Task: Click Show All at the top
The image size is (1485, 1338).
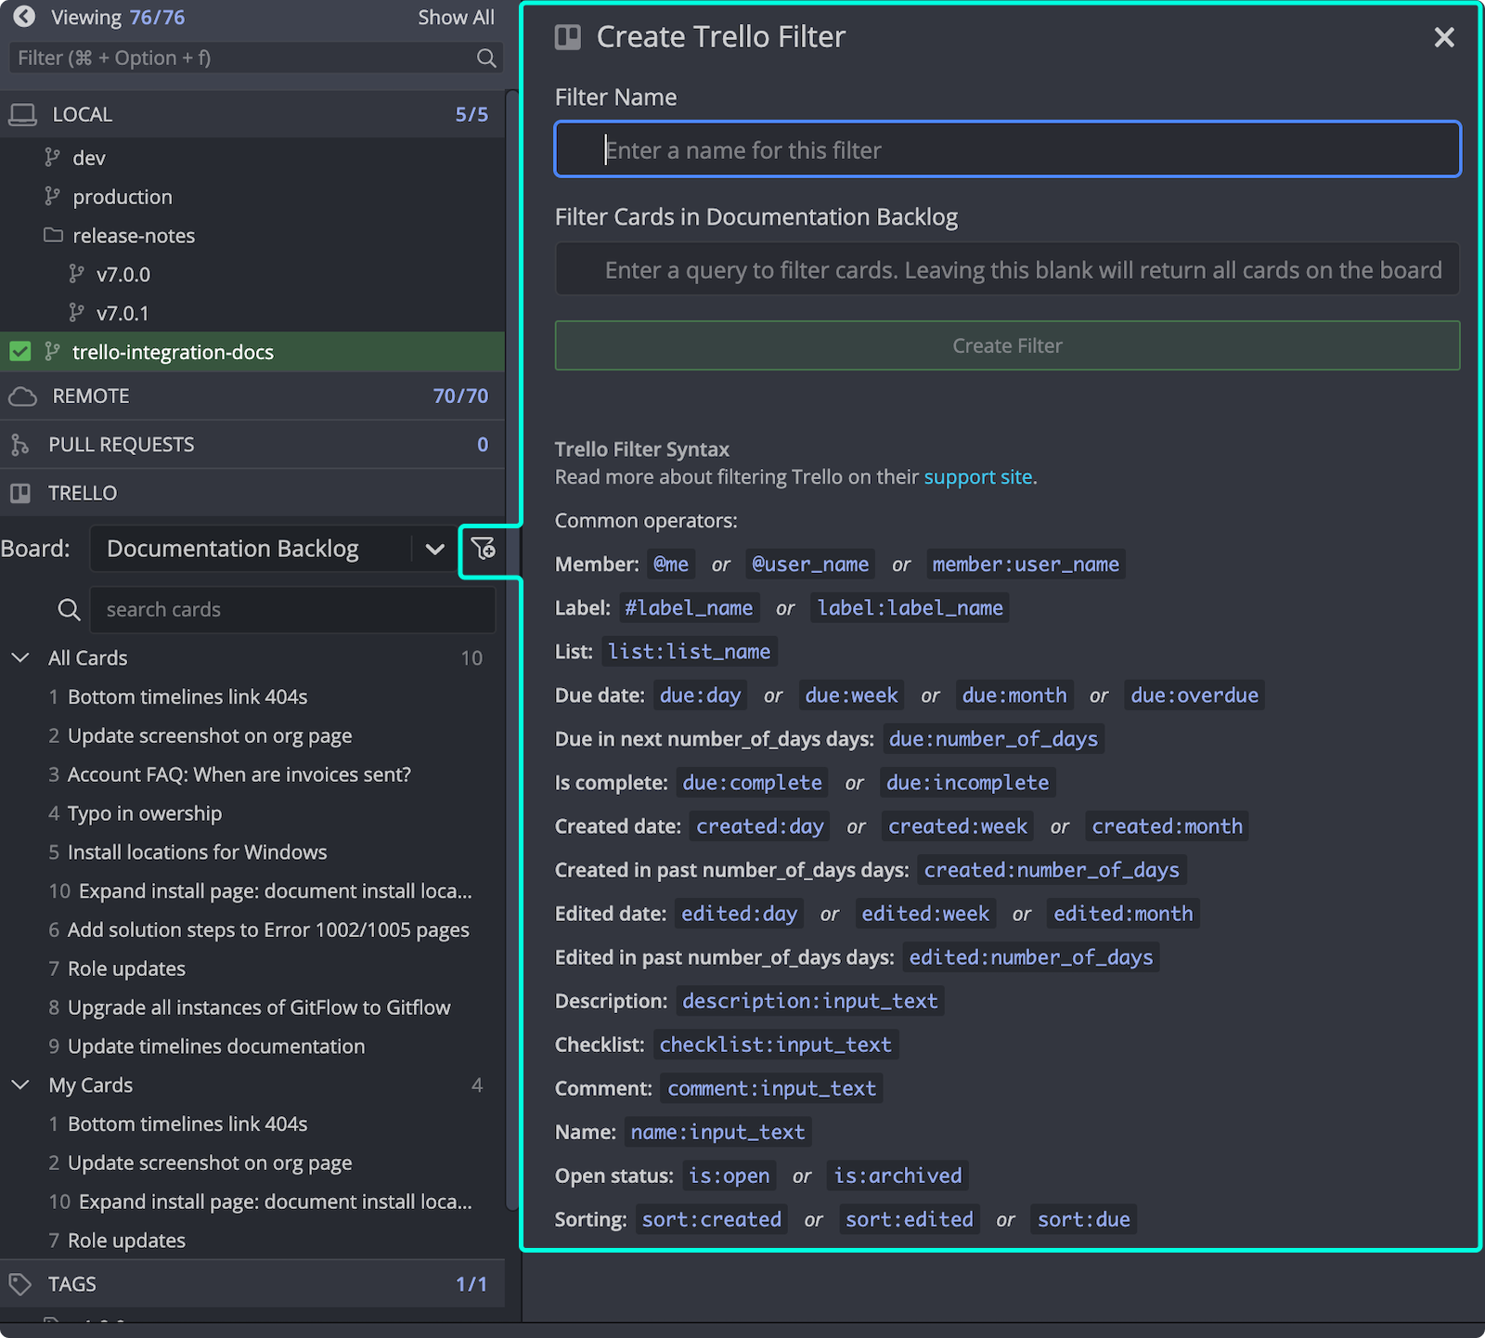Action: (x=456, y=17)
